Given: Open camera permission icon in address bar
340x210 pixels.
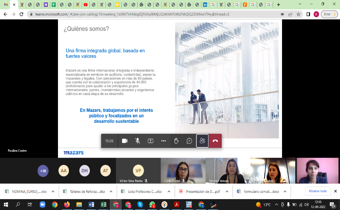Looking at the screenshot, I should 282,14.
